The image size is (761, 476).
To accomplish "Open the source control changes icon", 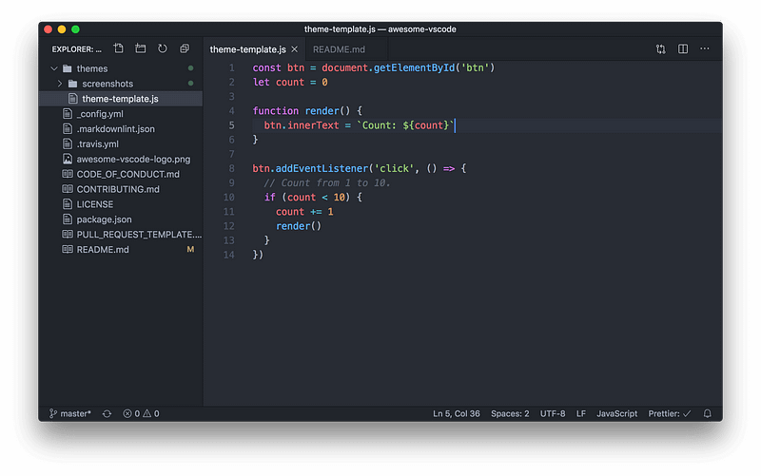I will click(660, 49).
